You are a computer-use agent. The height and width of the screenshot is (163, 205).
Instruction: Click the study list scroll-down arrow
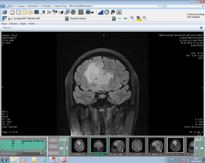pos(46,147)
